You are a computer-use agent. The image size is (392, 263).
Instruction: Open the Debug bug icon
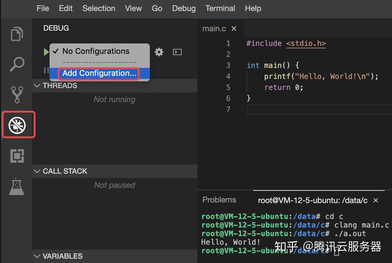click(x=17, y=125)
